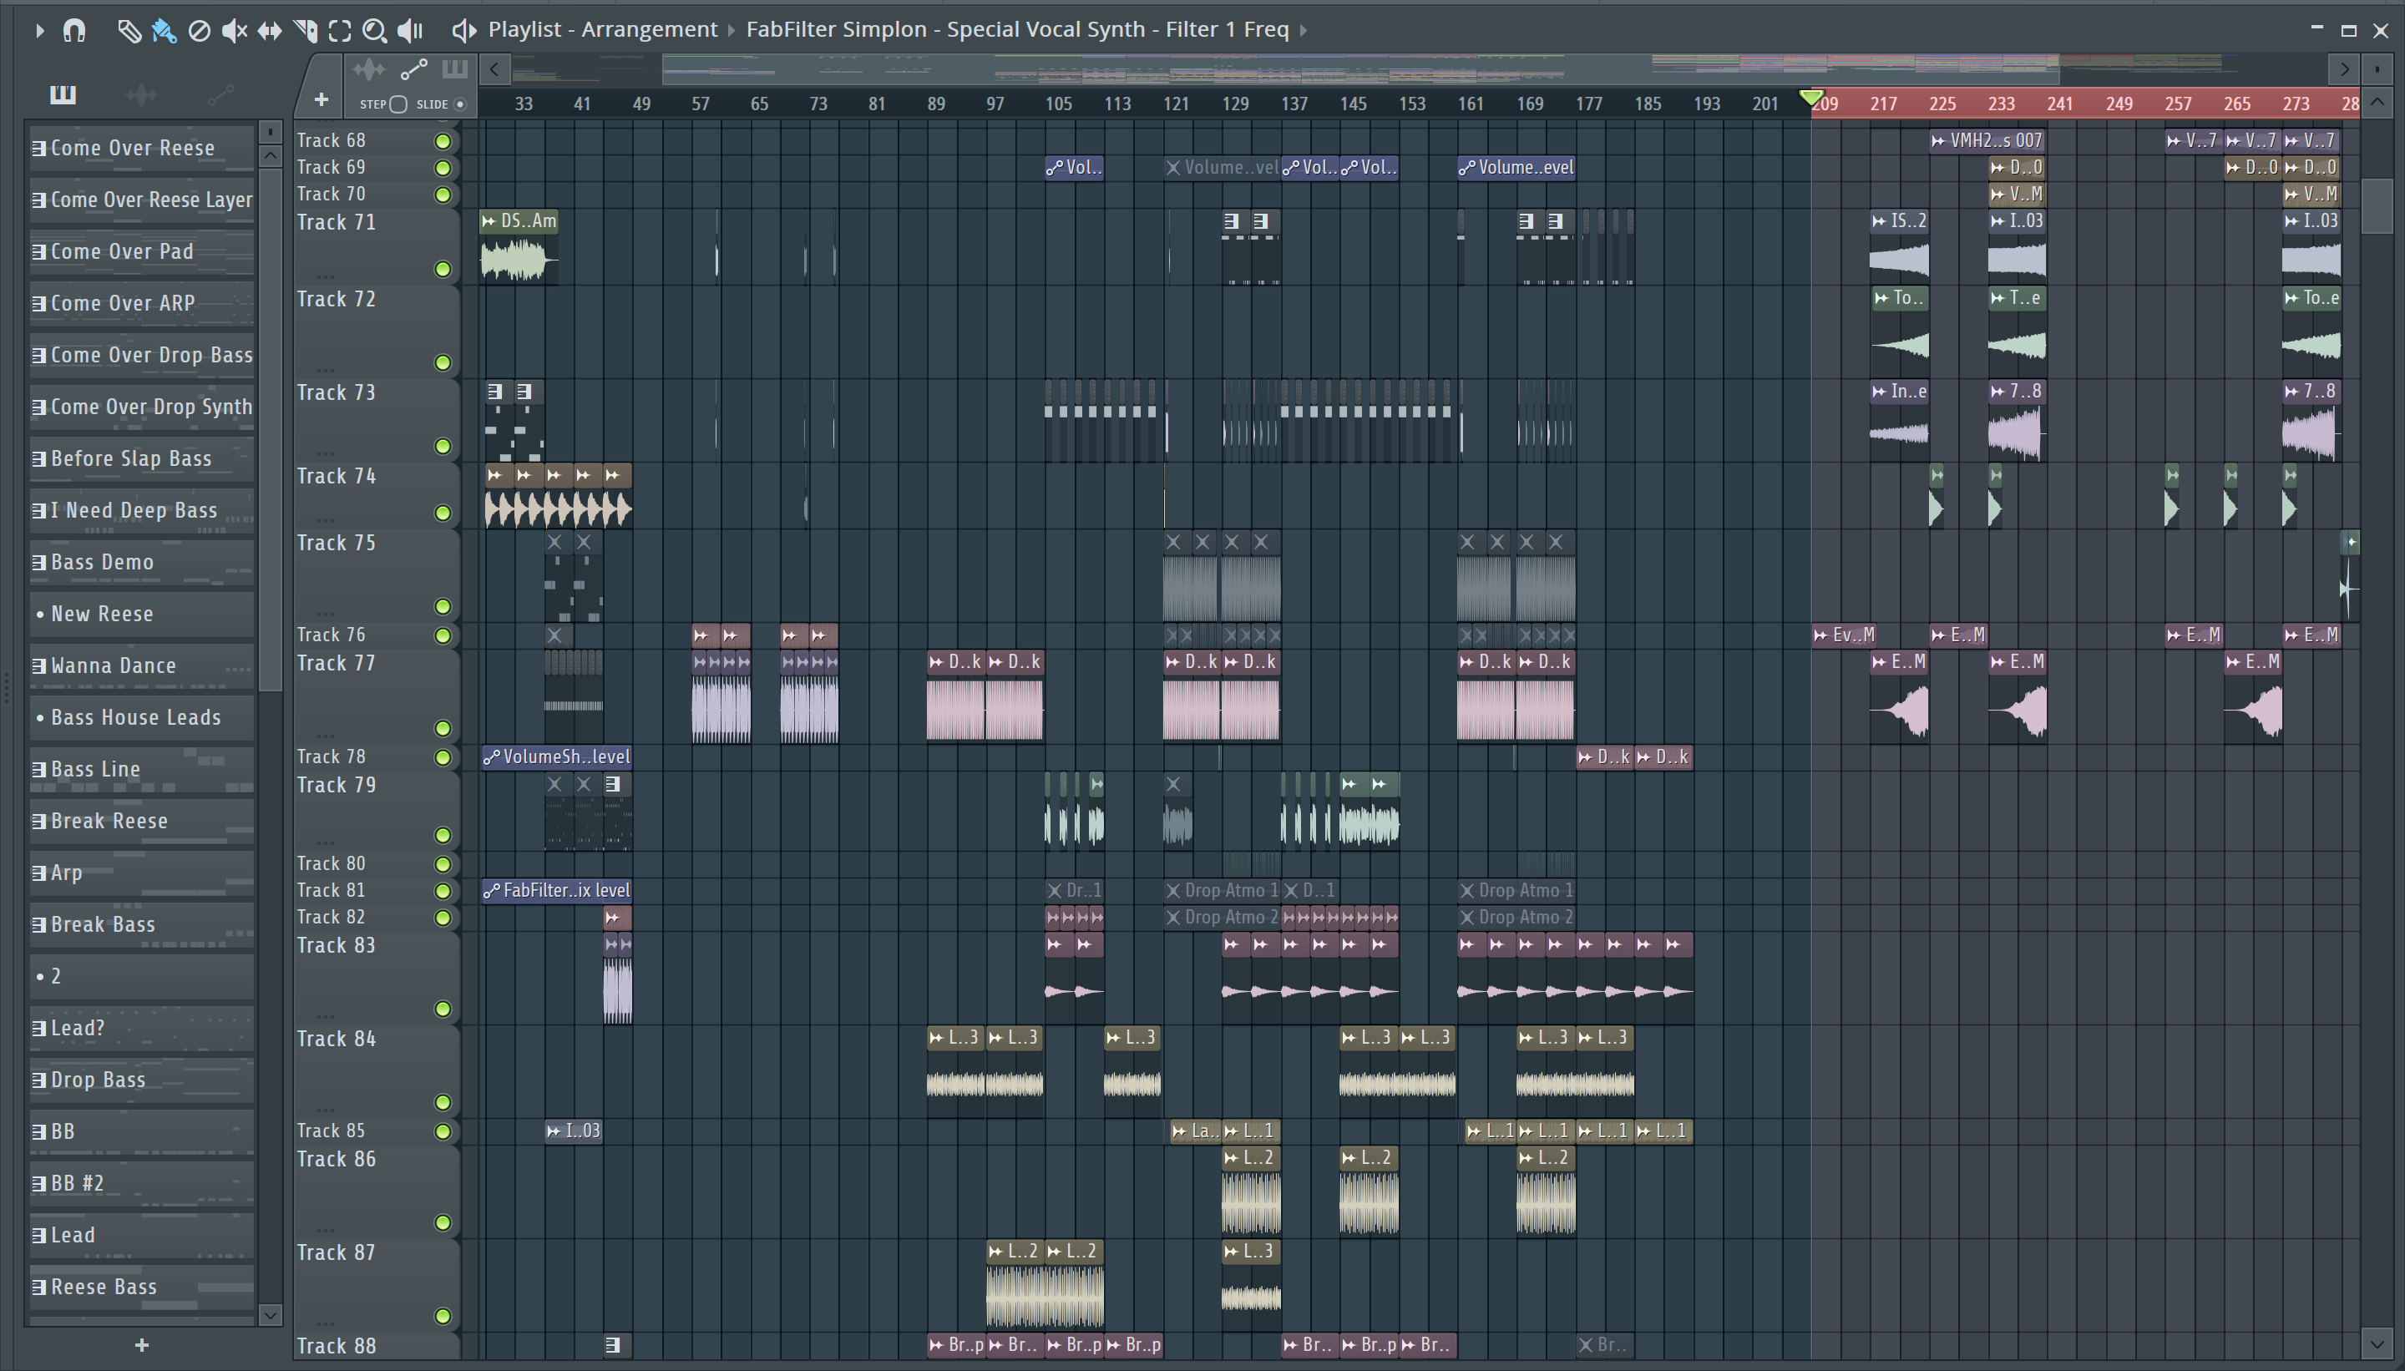
Task: Open menu of VolumeSh..level clip on Track 78
Action: [491, 757]
